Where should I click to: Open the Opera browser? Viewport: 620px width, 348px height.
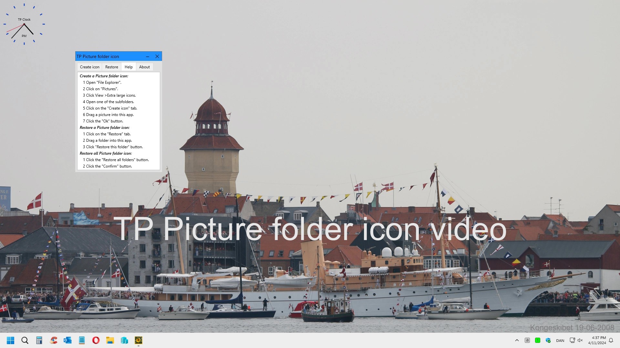96,340
